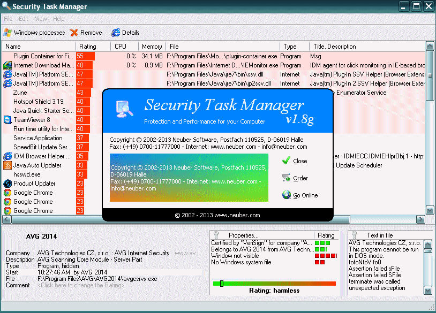Viewport: 436px width, 313px height.
Task: Click the red 55 rating bar
Action: coord(85,56)
